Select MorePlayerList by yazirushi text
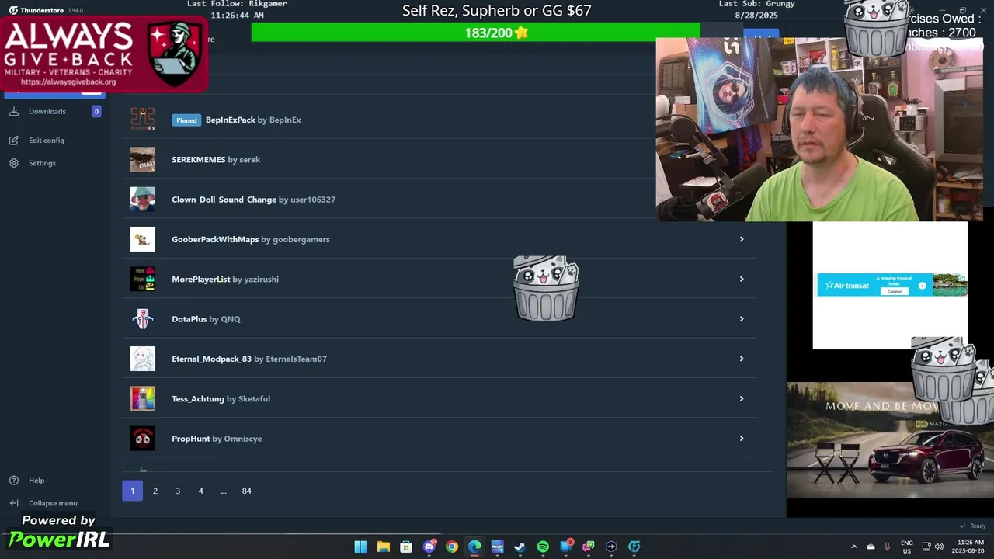 click(x=225, y=279)
